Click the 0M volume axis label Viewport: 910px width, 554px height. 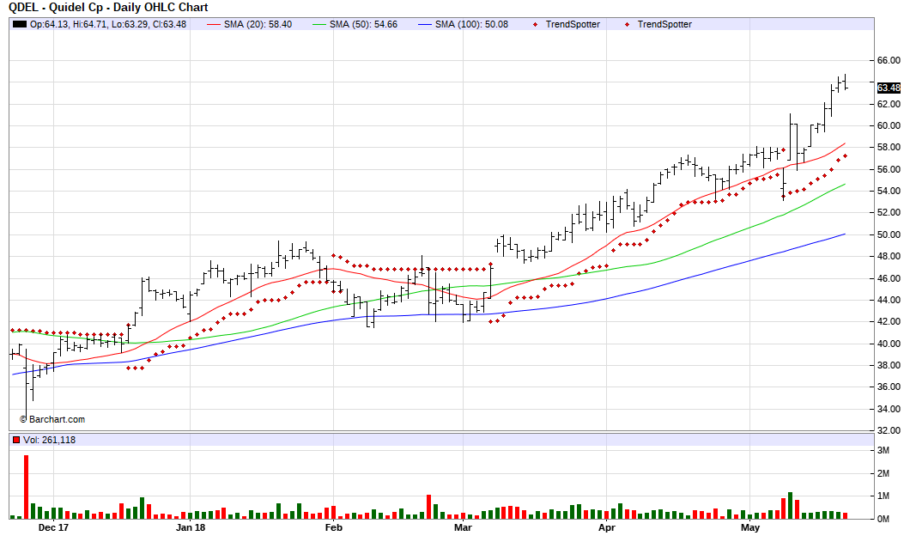point(883,519)
